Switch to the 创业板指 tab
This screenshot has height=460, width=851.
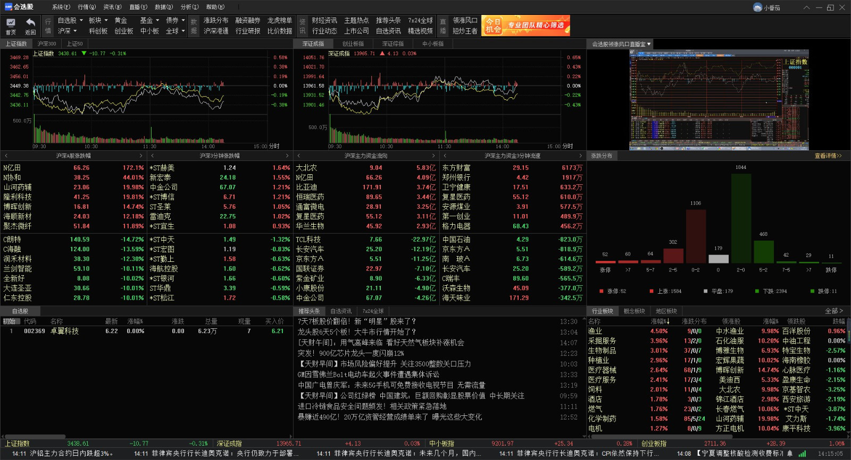pos(353,44)
